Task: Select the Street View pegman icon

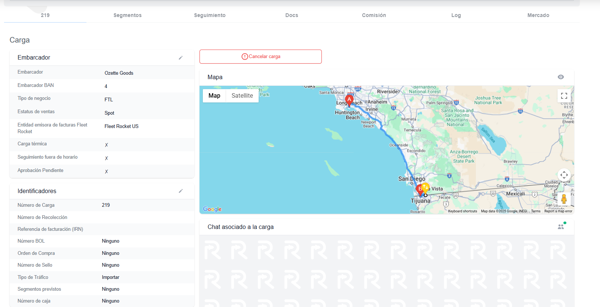Action: tap(564, 199)
